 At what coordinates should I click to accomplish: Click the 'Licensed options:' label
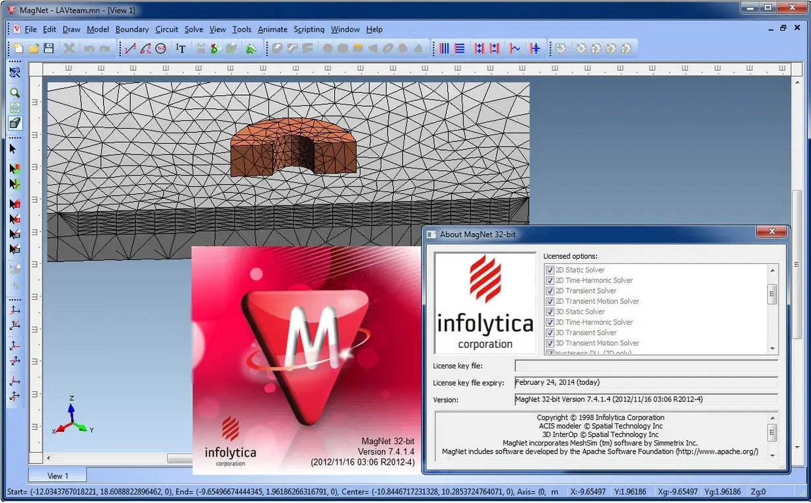[570, 256]
